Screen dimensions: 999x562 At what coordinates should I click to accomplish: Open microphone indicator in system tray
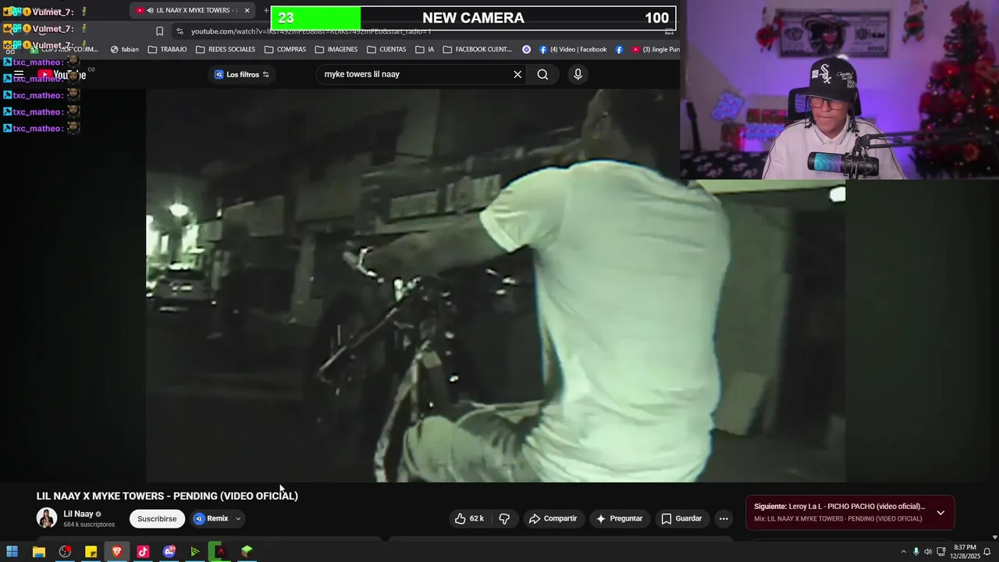pos(916,552)
